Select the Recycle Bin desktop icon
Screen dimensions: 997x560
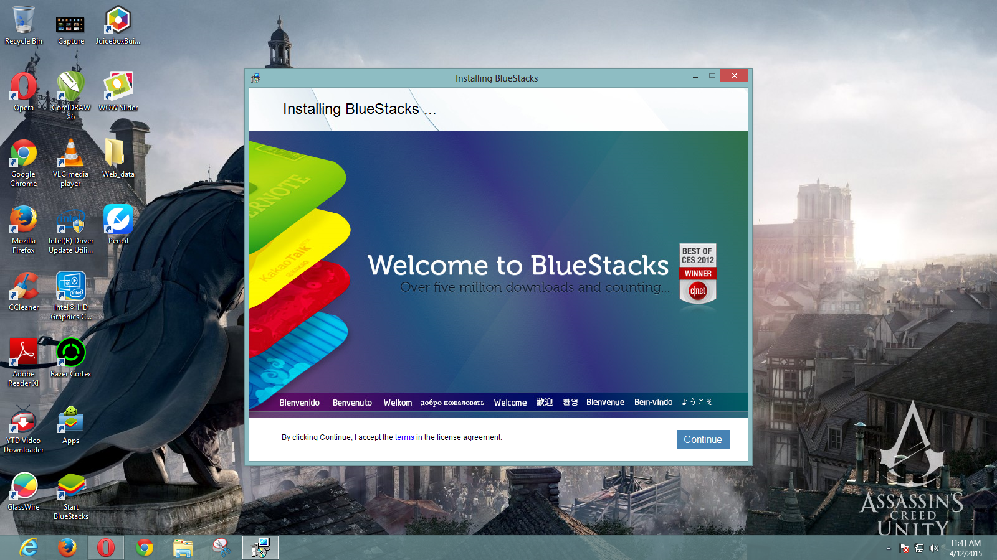[24, 26]
